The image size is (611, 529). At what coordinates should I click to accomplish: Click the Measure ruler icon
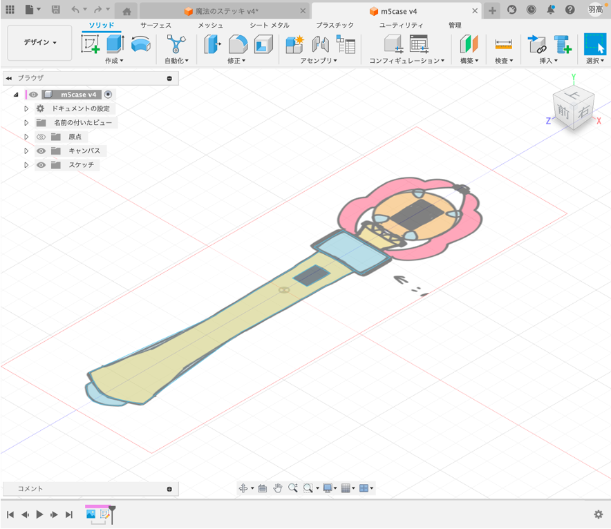502,44
